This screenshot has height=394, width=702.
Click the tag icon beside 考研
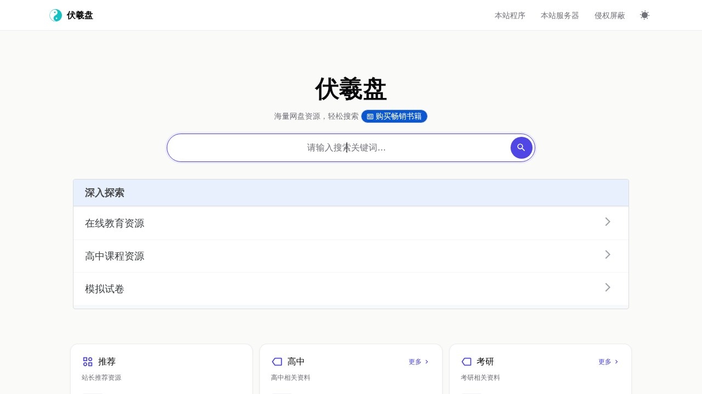tap(467, 362)
